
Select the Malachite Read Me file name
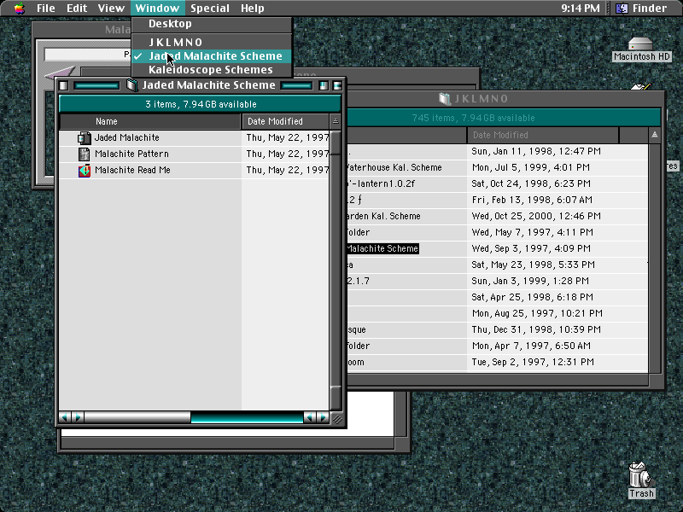tap(132, 170)
